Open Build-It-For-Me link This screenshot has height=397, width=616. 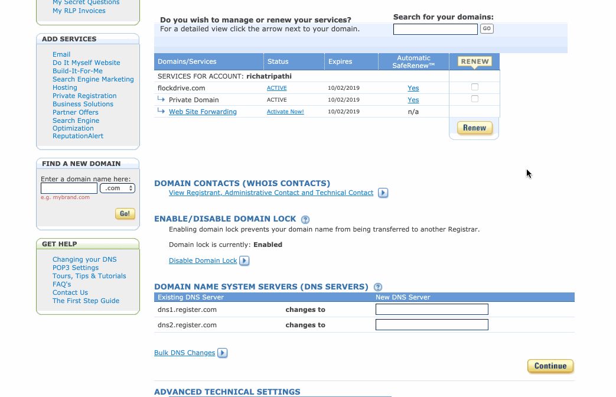77,71
